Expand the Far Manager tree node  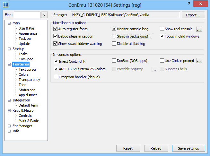(9, 126)
